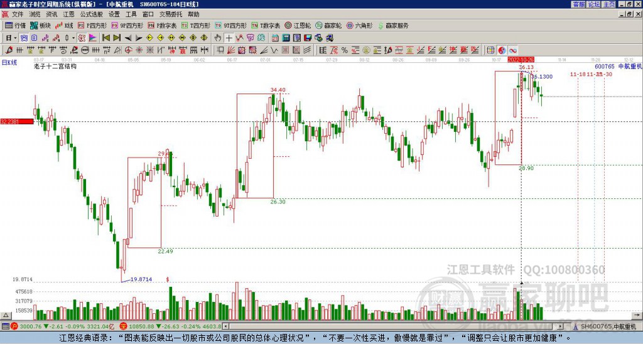The width and height of the screenshot is (643, 344).
Task: Open the T四方形 tool
Action: tap(196, 25)
